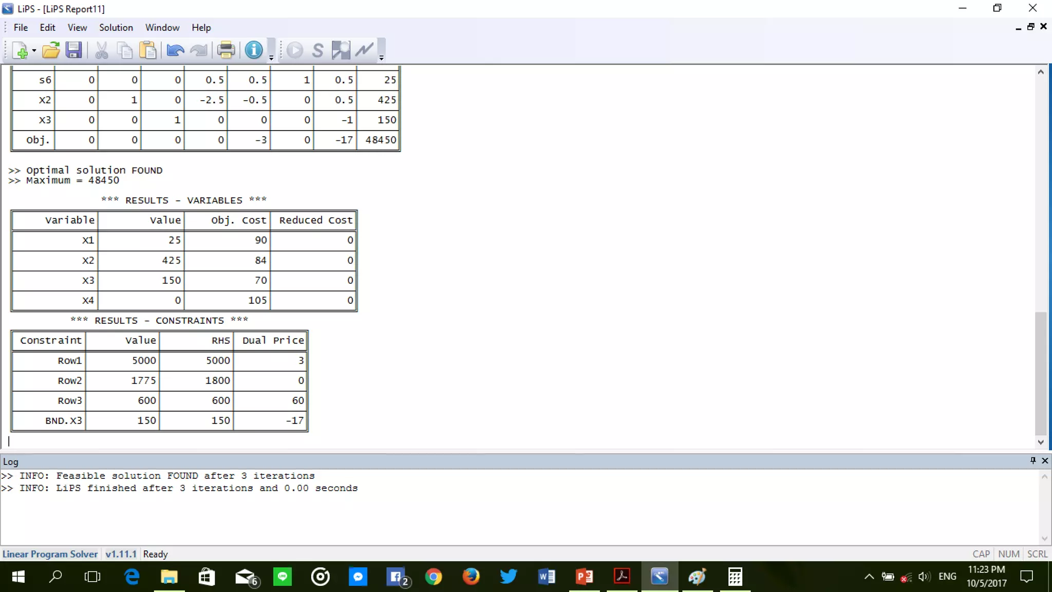Screen dimensions: 1052x592
Task: Click the Undo blue arrow icon
Action: [175, 50]
